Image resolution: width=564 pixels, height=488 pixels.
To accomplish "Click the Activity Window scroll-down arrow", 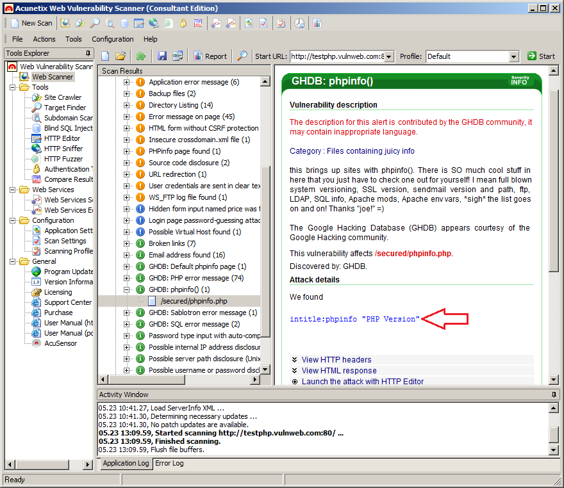I will (553, 450).
